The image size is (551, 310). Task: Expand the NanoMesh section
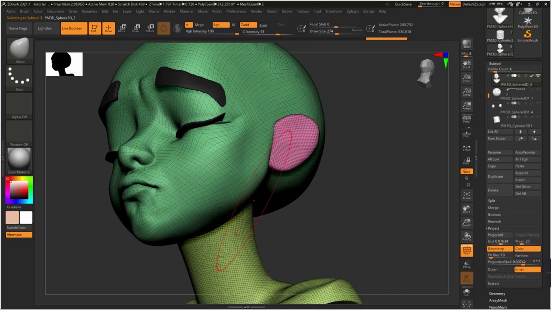[x=498, y=307]
